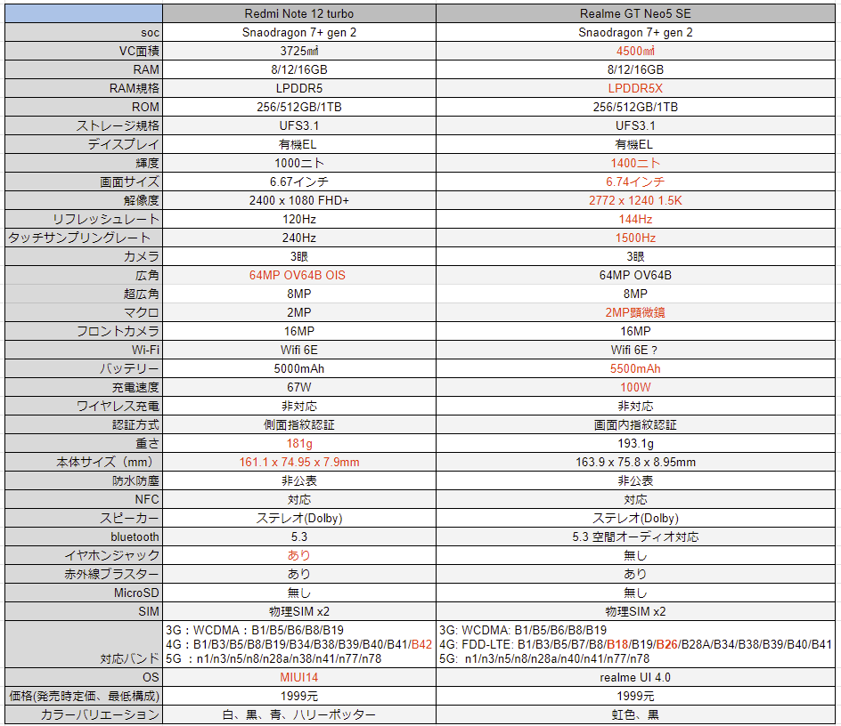The image size is (841, 726).
Task: Select the '181g' weight cell
Action: [x=299, y=443]
